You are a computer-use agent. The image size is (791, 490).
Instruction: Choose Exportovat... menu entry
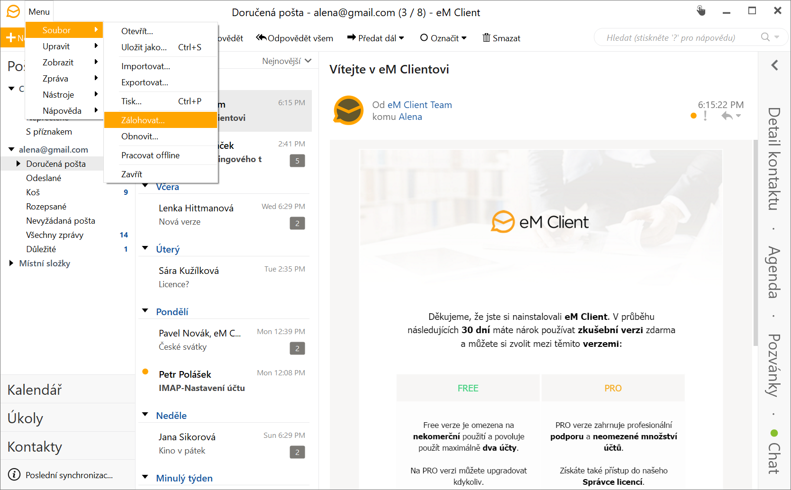point(161,82)
